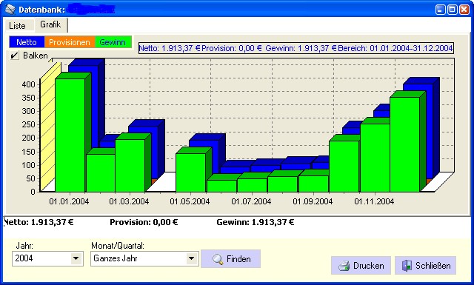The width and height of the screenshot is (474, 285).
Task: Click the blue Netto legend swatch
Action: click(27, 42)
